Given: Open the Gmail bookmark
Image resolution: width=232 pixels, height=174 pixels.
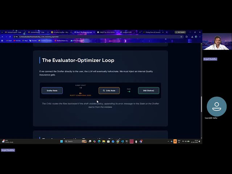Looking at the screenshot, I should tap(9, 41).
